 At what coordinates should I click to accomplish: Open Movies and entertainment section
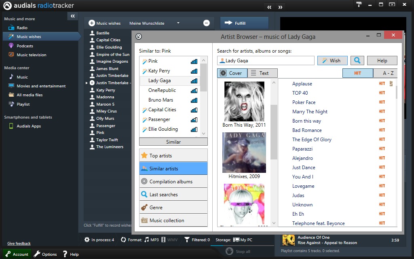41,86
